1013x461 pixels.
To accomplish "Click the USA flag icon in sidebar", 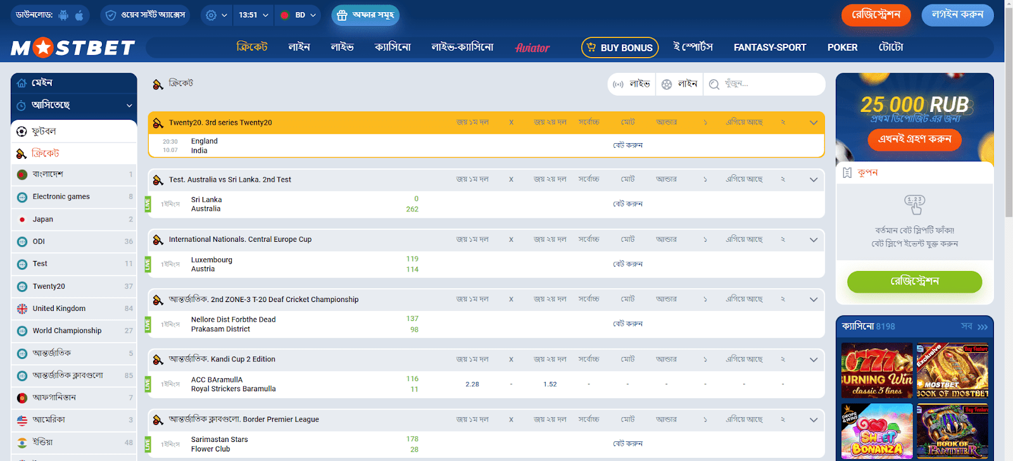I will 22,420.
